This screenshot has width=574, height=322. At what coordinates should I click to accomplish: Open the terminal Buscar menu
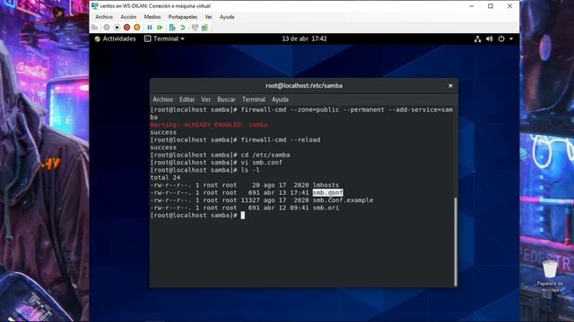[x=226, y=99]
